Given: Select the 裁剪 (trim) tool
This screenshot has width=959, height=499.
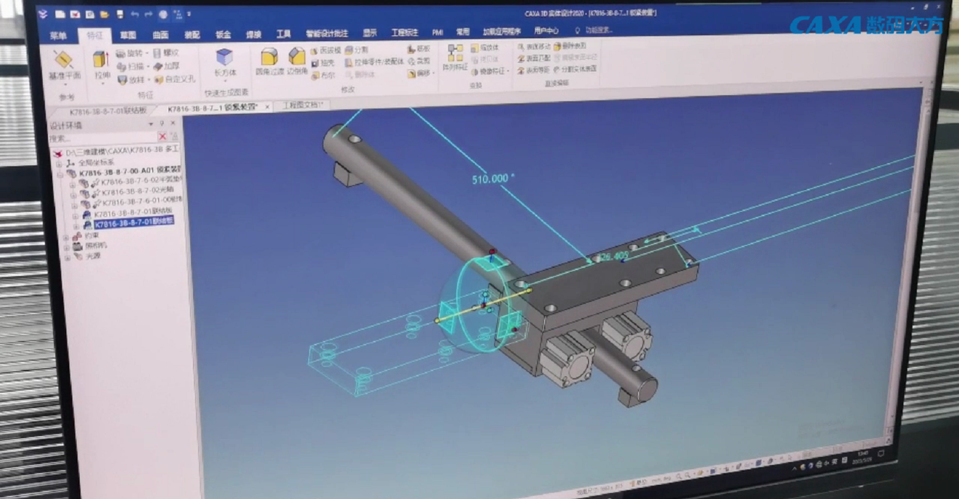Looking at the screenshot, I should tap(419, 61).
